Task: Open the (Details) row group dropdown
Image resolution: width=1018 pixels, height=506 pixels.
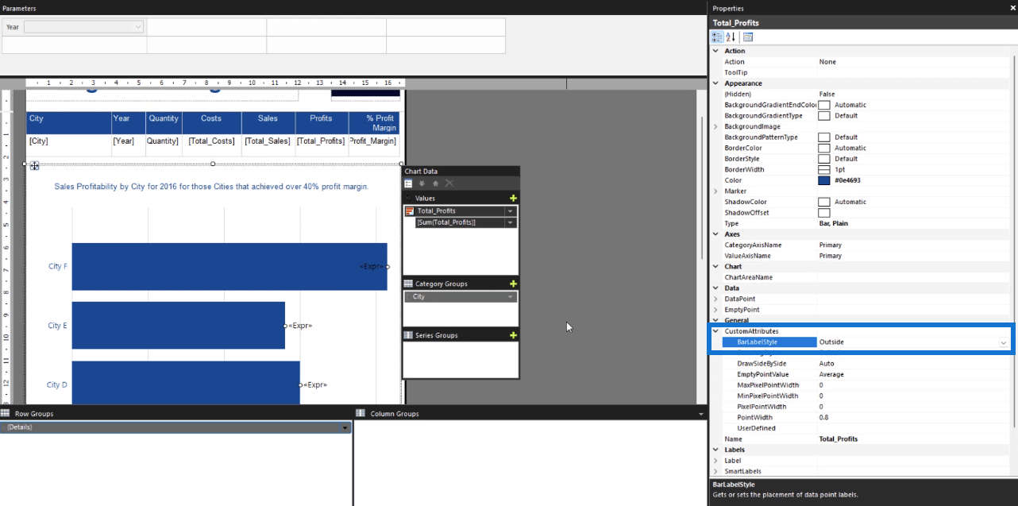Action: click(x=345, y=427)
